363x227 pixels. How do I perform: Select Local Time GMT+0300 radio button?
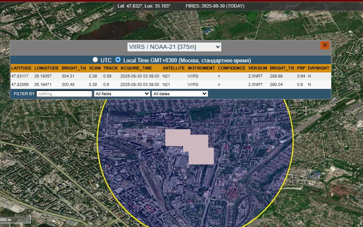(118, 60)
